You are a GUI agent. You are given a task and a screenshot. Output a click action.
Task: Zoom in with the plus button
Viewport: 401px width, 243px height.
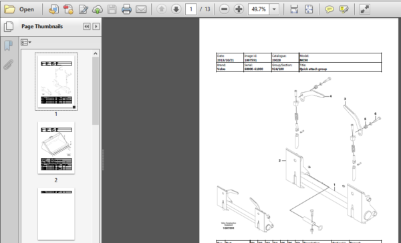239,9
